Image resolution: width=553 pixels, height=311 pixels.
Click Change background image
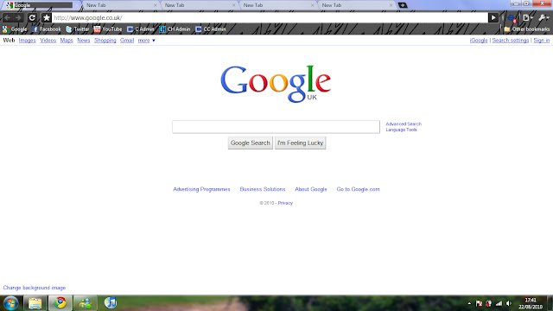click(x=35, y=288)
